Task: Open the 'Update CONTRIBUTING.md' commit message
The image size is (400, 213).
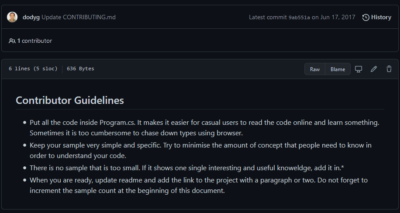Action: coord(79,17)
